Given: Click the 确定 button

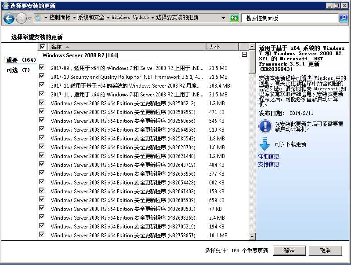Looking at the screenshot, I should [289, 250].
